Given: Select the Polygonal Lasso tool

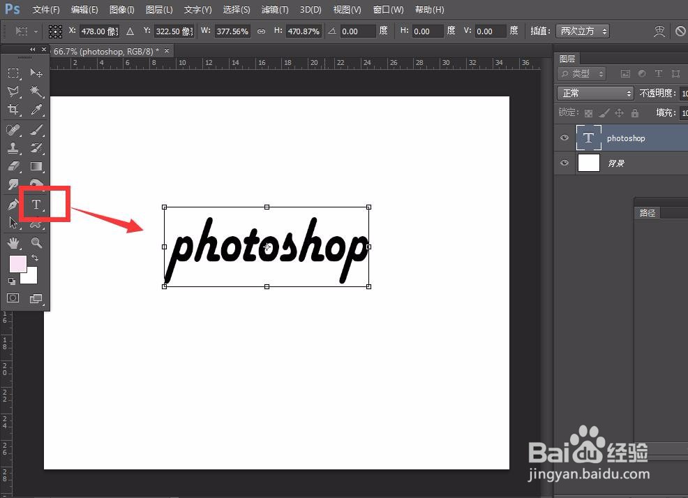Looking at the screenshot, I should pyautogui.click(x=13, y=91).
